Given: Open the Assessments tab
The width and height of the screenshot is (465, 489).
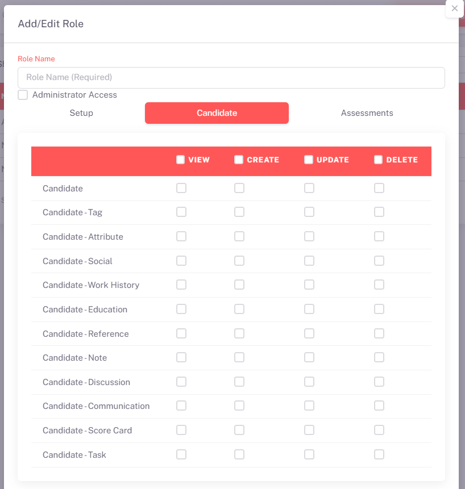Looking at the screenshot, I should pyautogui.click(x=367, y=113).
